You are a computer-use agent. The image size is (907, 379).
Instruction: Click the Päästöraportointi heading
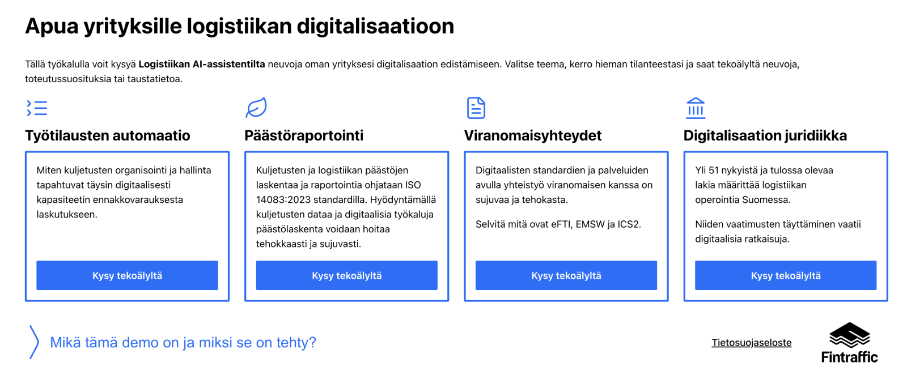(304, 135)
